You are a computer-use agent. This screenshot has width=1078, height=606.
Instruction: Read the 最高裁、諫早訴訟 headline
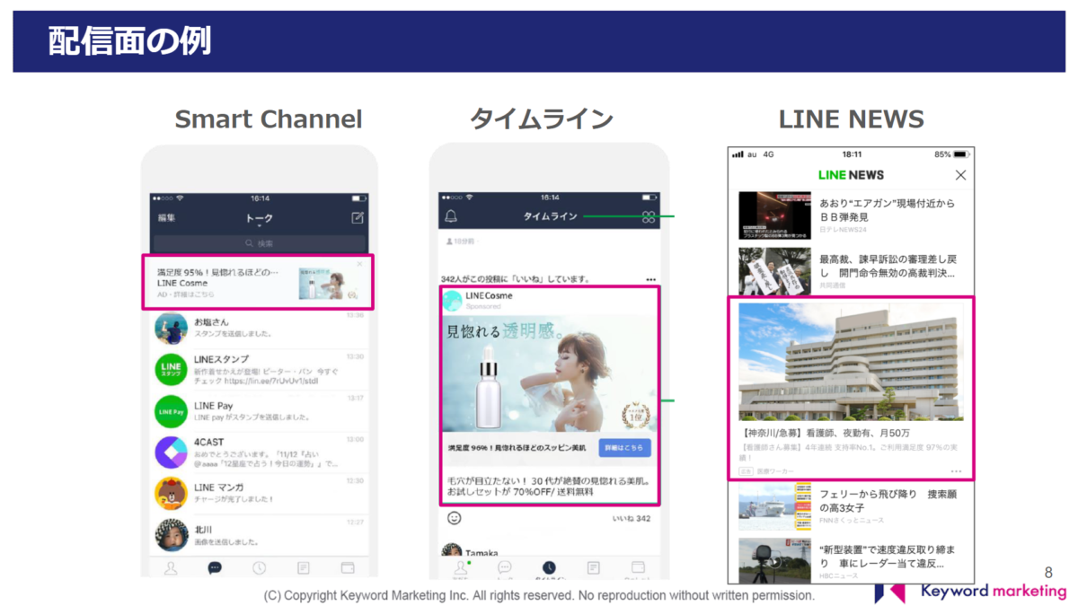(x=888, y=266)
